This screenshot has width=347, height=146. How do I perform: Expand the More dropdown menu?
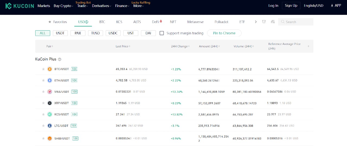(139, 6)
